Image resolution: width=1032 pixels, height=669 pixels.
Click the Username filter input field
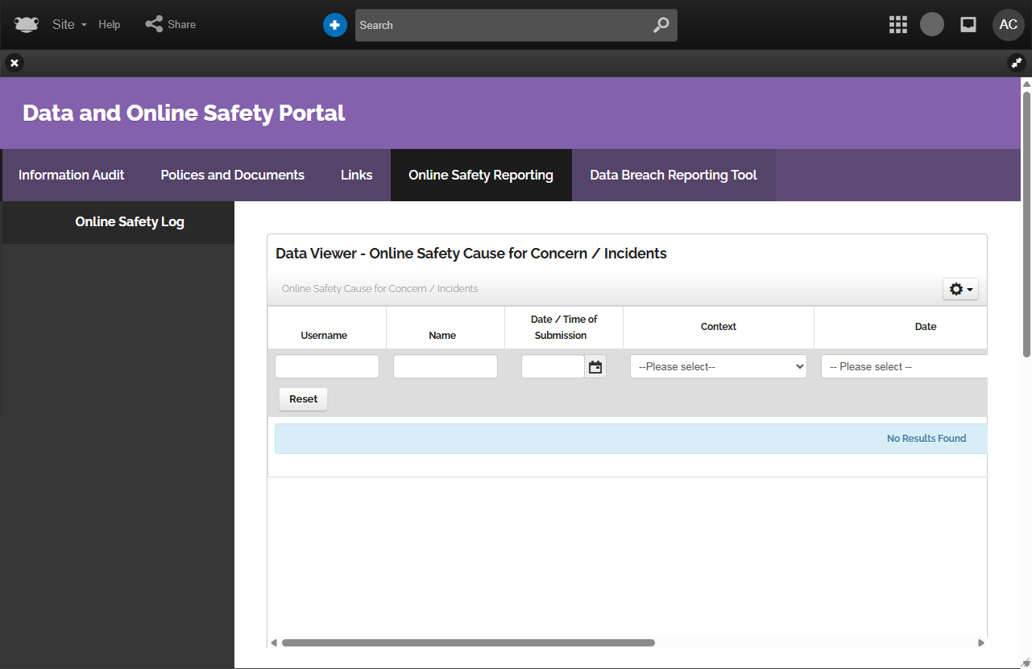click(x=327, y=367)
